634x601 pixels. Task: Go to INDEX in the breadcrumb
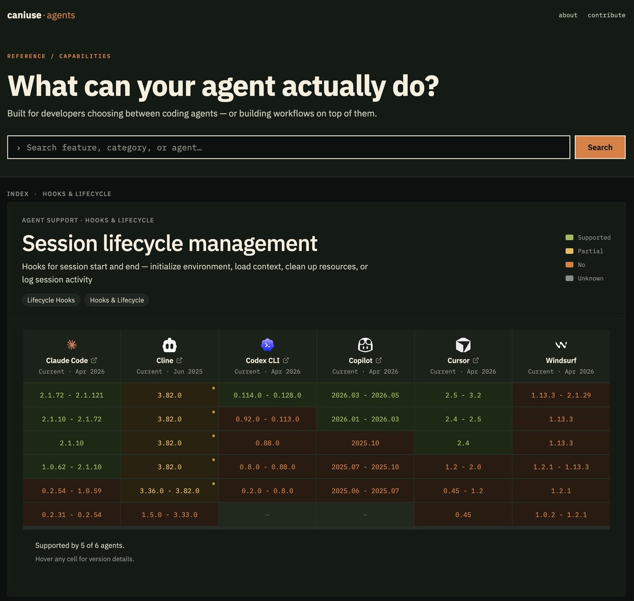pos(18,194)
